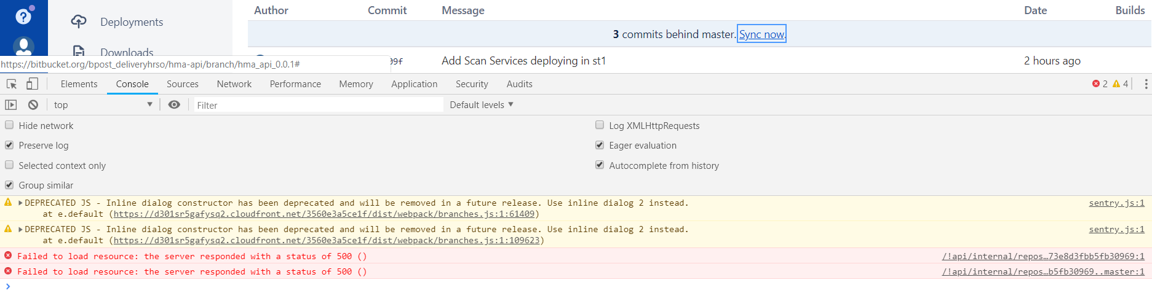Open branches.js:1:61409 cloudfront link
1152x296 pixels.
click(324, 214)
